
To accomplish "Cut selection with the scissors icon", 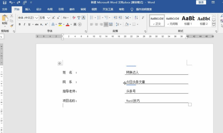I will (12, 16).
